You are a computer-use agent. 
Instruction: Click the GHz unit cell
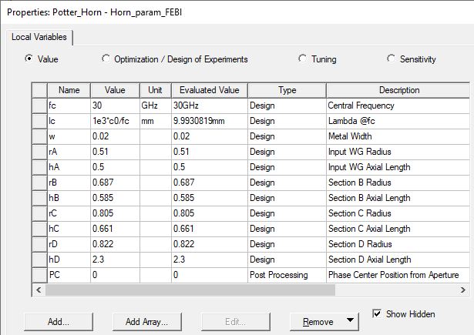[x=156, y=106]
